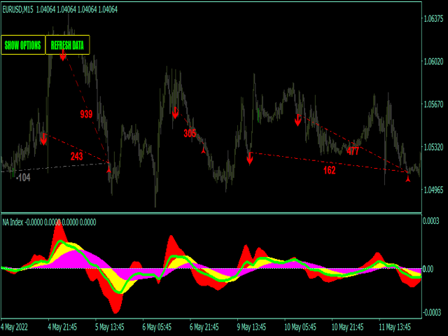Click the REFRESH DATA button
Screen dimensions: 448x336
[x=67, y=45]
